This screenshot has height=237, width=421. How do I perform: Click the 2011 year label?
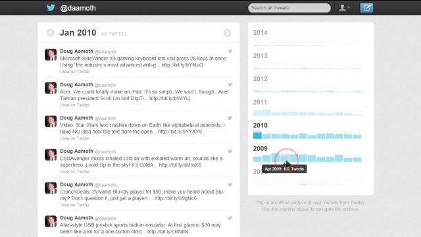260,103
